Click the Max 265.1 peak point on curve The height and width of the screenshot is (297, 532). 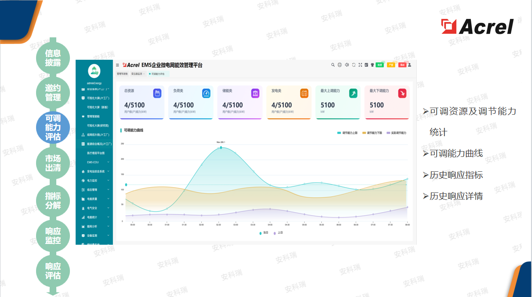pyautogui.click(x=221, y=148)
